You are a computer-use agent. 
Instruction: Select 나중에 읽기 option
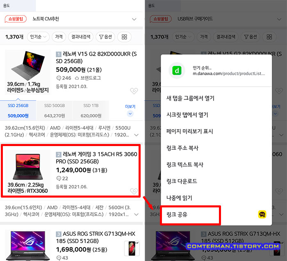(x=179, y=198)
